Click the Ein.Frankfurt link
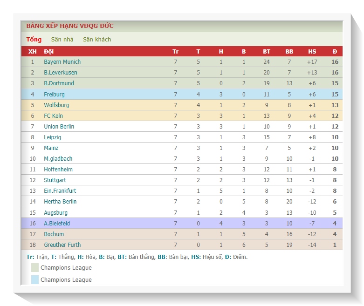The height and width of the screenshot is (306, 364). pyautogui.click(x=60, y=191)
